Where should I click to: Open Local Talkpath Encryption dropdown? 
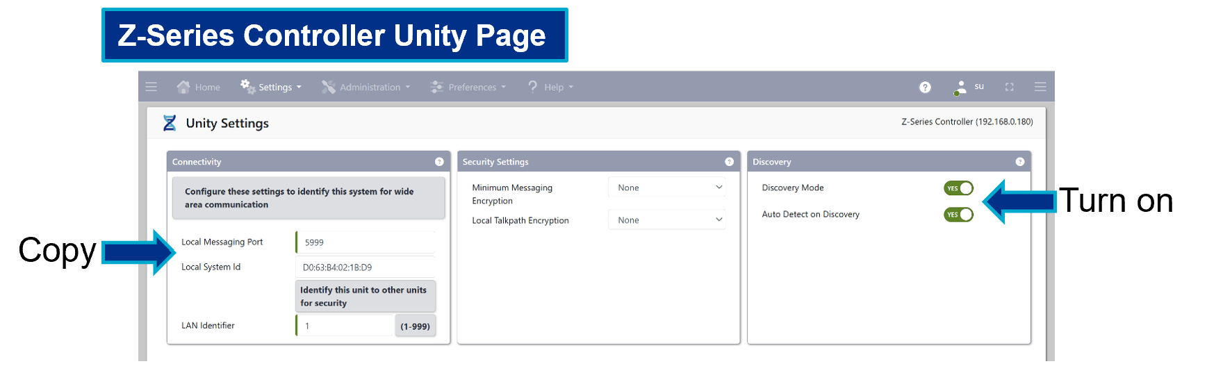pyautogui.click(x=667, y=220)
